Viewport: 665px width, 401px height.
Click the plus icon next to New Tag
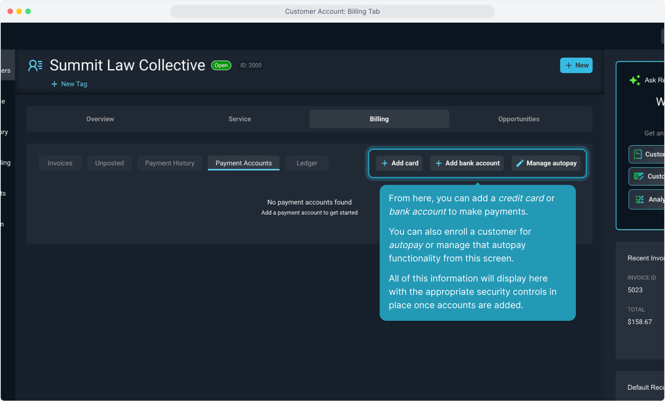54,84
